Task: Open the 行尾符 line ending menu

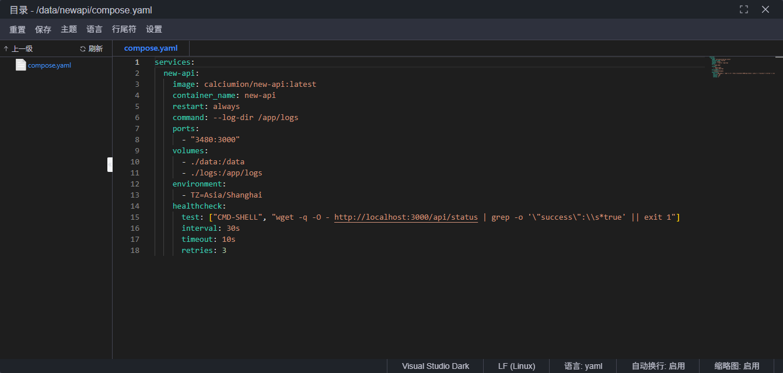Action: tap(124, 29)
